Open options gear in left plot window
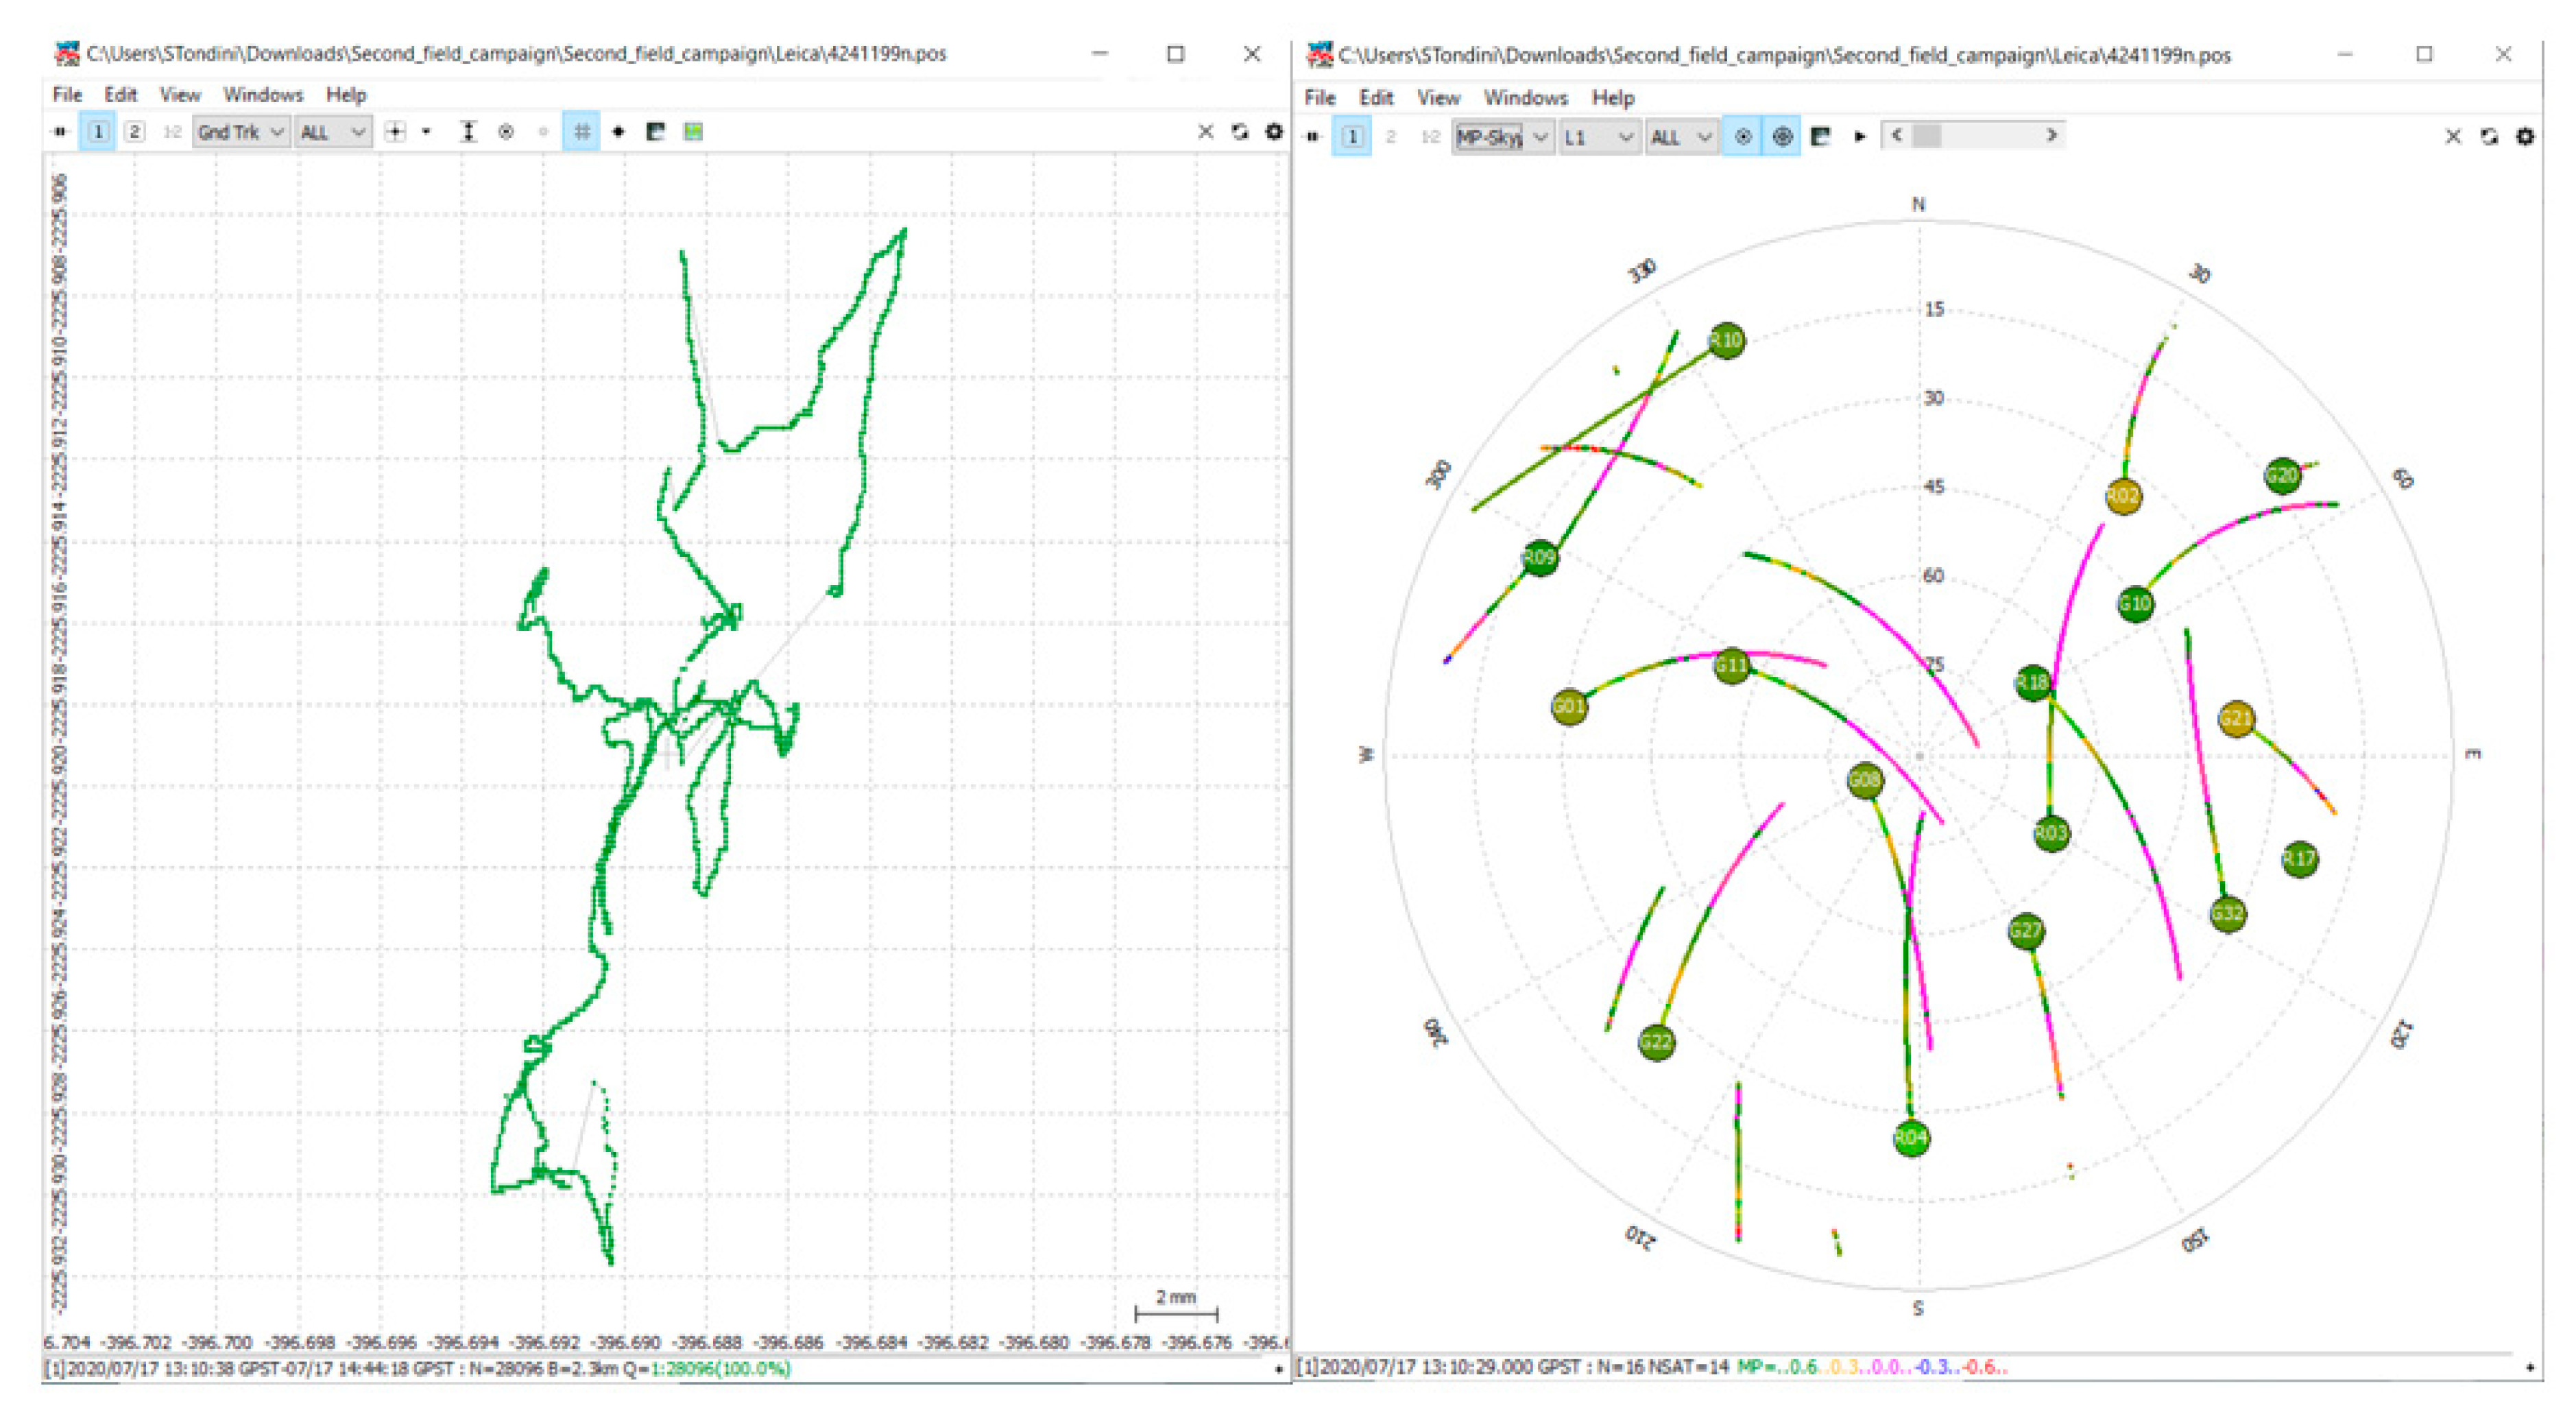Screen dimensions: 2576x1412 1274,131
